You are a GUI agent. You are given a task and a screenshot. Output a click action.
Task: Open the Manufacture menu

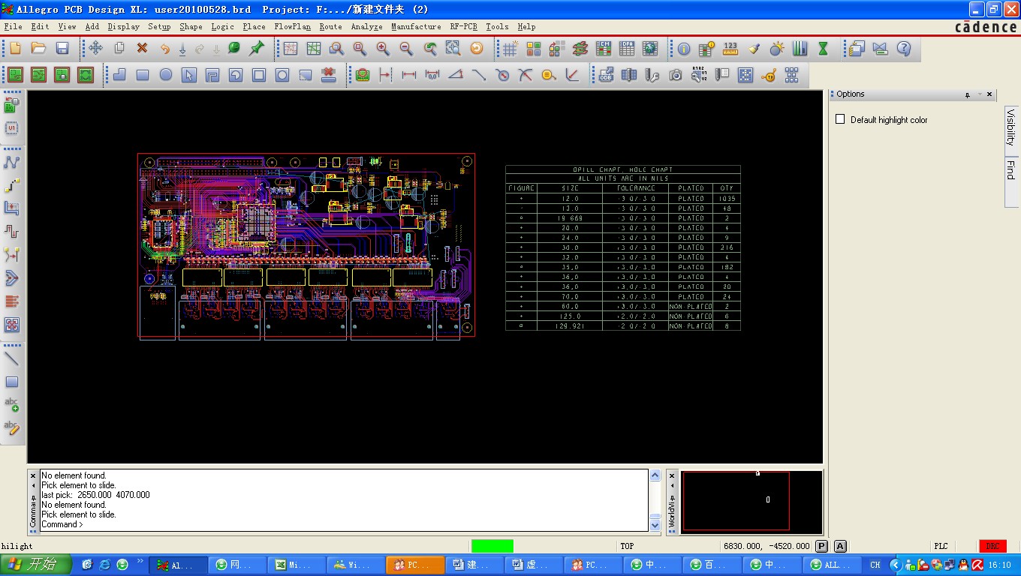(416, 26)
